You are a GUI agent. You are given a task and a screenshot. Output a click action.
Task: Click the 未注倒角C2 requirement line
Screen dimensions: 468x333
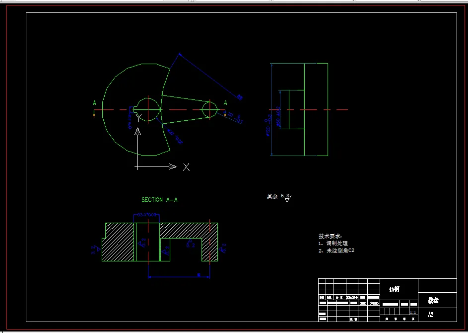pyautogui.click(x=336, y=250)
